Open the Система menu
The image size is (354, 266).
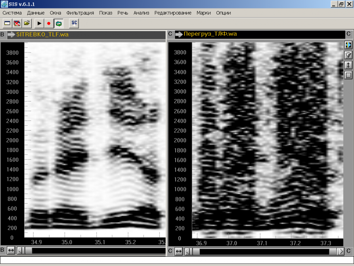click(12, 13)
